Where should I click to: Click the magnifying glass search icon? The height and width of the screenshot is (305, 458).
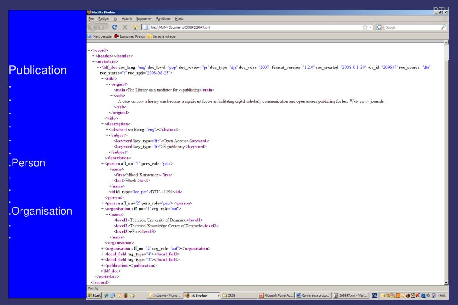pyautogui.click(x=443, y=27)
